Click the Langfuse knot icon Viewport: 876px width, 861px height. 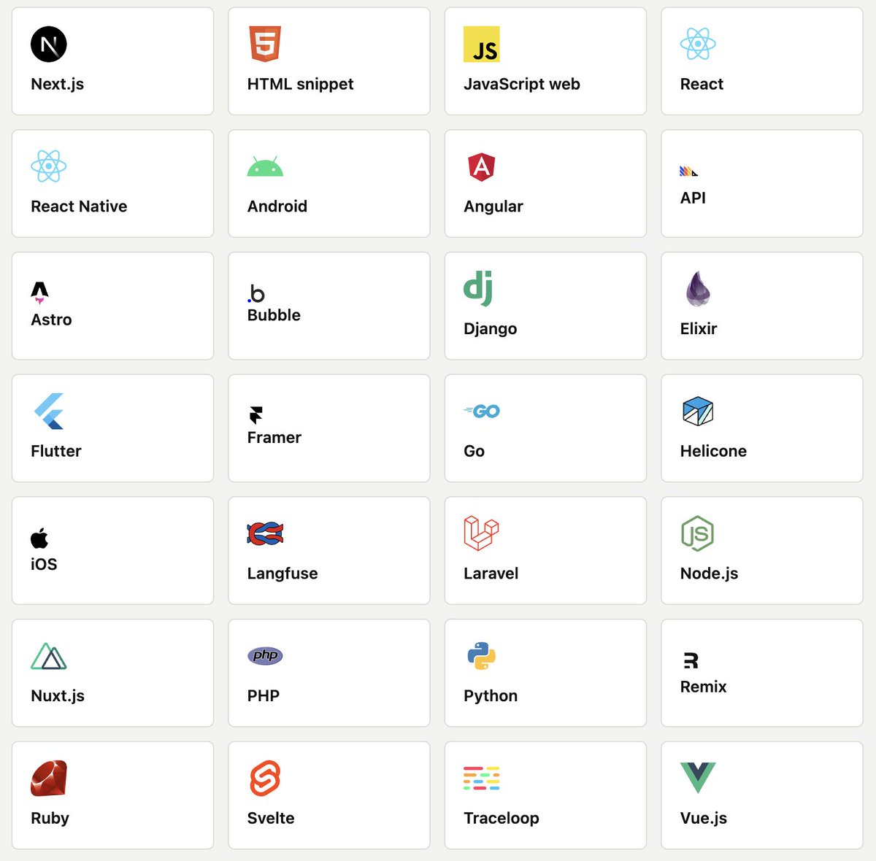pyautogui.click(x=265, y=533)
